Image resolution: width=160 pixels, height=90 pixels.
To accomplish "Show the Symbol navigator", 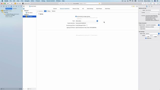I will tap(6, 6).
